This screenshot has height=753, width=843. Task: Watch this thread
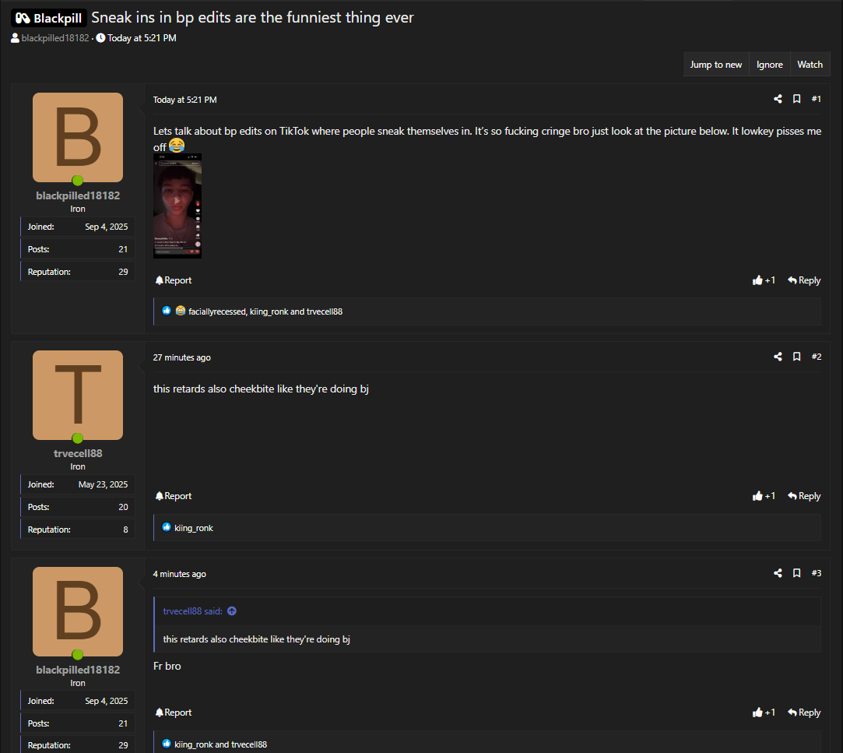[810, 65]
